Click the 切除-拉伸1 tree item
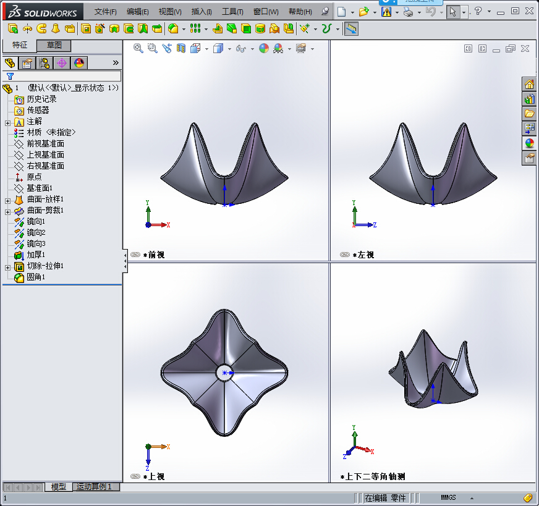 pyautogui.click(x=43, y=266)
